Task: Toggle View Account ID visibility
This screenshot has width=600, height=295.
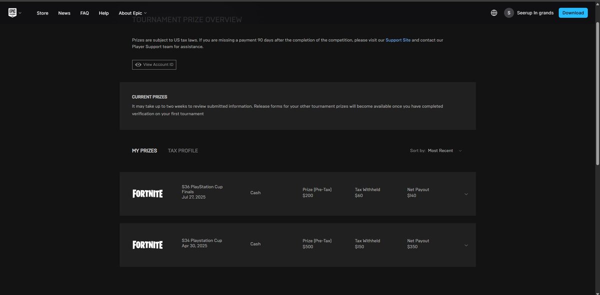Action: pos(154,64)
